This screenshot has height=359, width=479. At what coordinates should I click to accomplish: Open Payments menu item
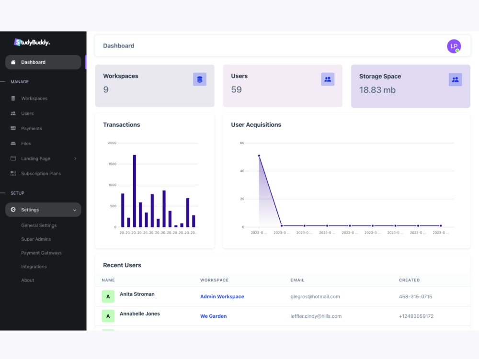pyautogui.click(x=32, y=128)
